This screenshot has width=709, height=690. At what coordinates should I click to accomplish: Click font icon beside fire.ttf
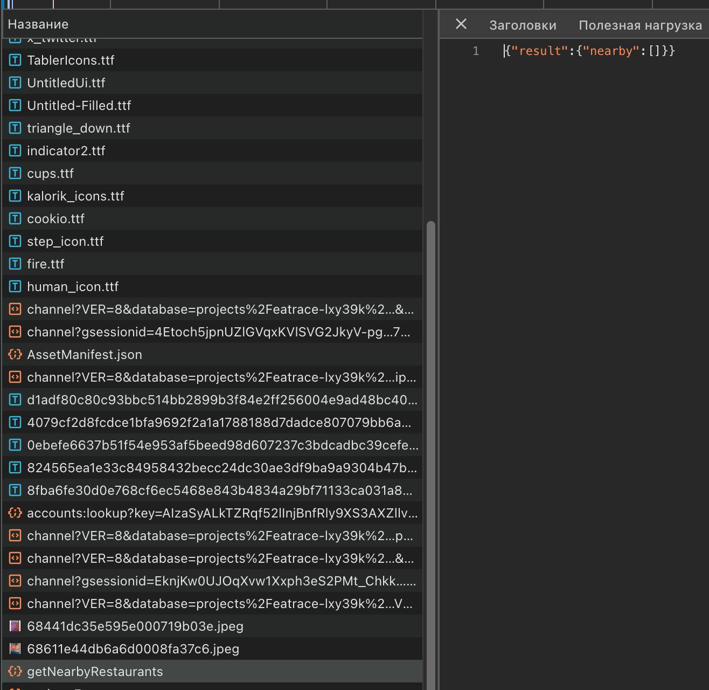pos(15,264)
